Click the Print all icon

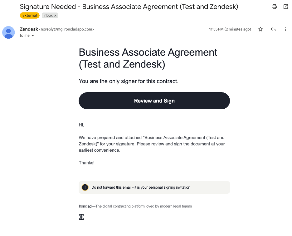pyautogui.click(x=274, y=7)
